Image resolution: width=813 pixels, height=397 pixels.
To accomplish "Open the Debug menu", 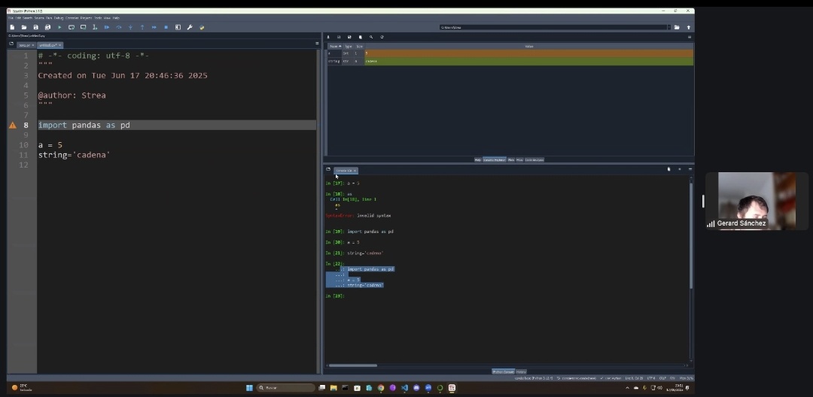I will (59, 18).
